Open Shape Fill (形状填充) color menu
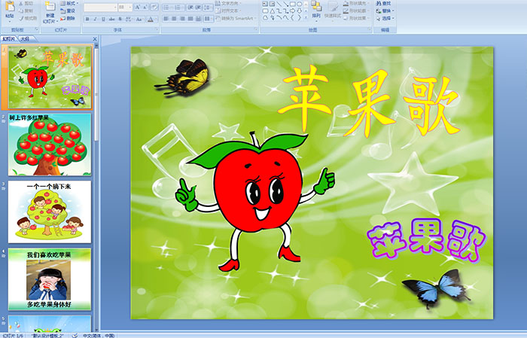 click(356, 3)
